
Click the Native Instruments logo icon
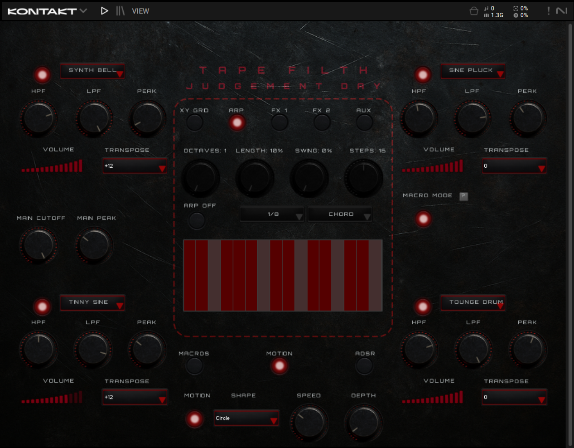562,11
